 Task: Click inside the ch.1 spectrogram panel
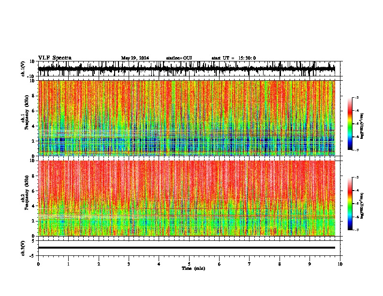[x=187, y=118]
